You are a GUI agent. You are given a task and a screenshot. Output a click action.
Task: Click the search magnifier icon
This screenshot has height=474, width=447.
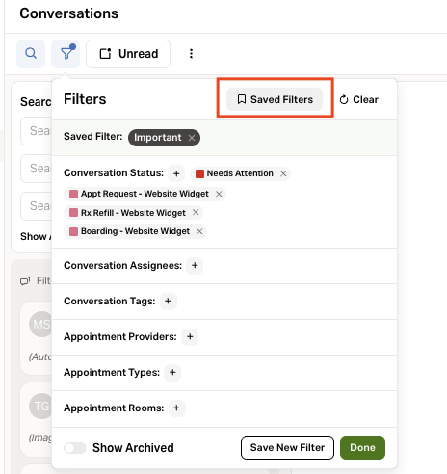click(x=31, y=54)
